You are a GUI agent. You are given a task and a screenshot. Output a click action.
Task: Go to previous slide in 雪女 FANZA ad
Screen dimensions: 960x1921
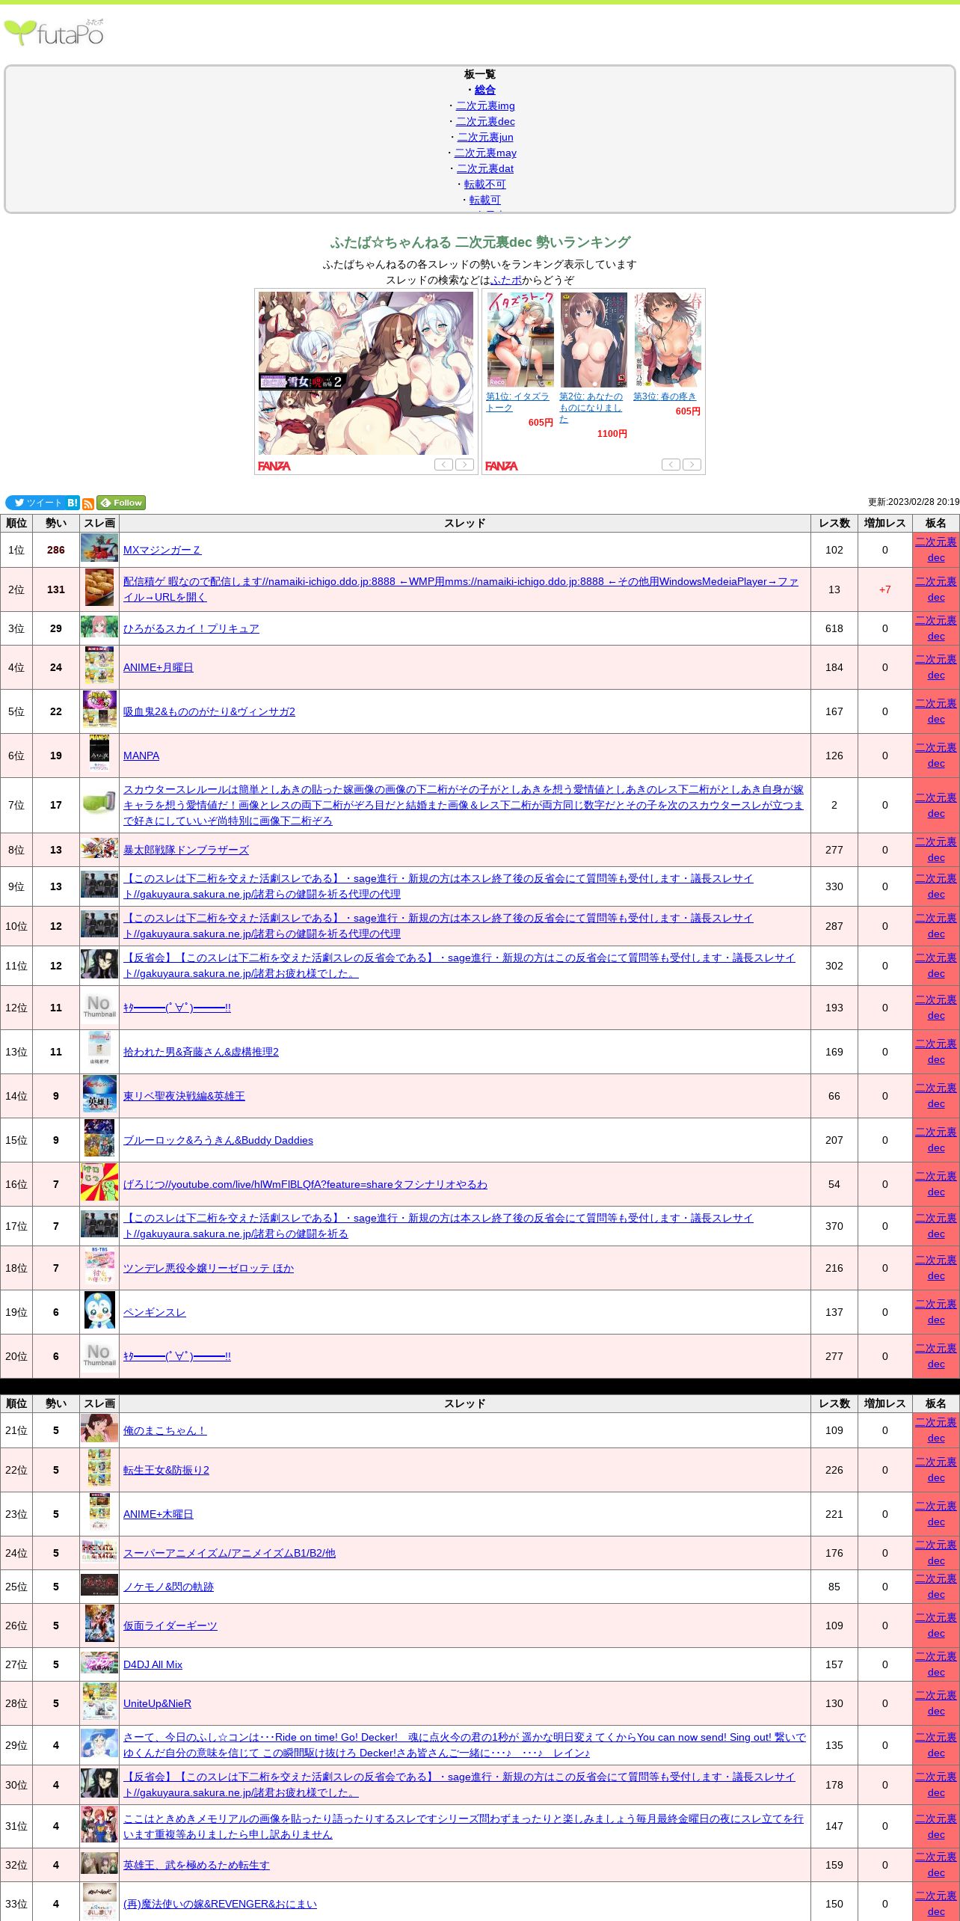[x=443, y=465]
